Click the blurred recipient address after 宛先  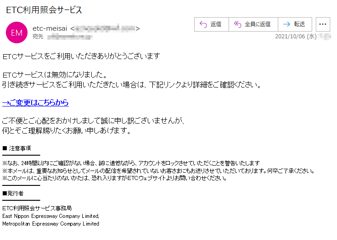(70, 37)
